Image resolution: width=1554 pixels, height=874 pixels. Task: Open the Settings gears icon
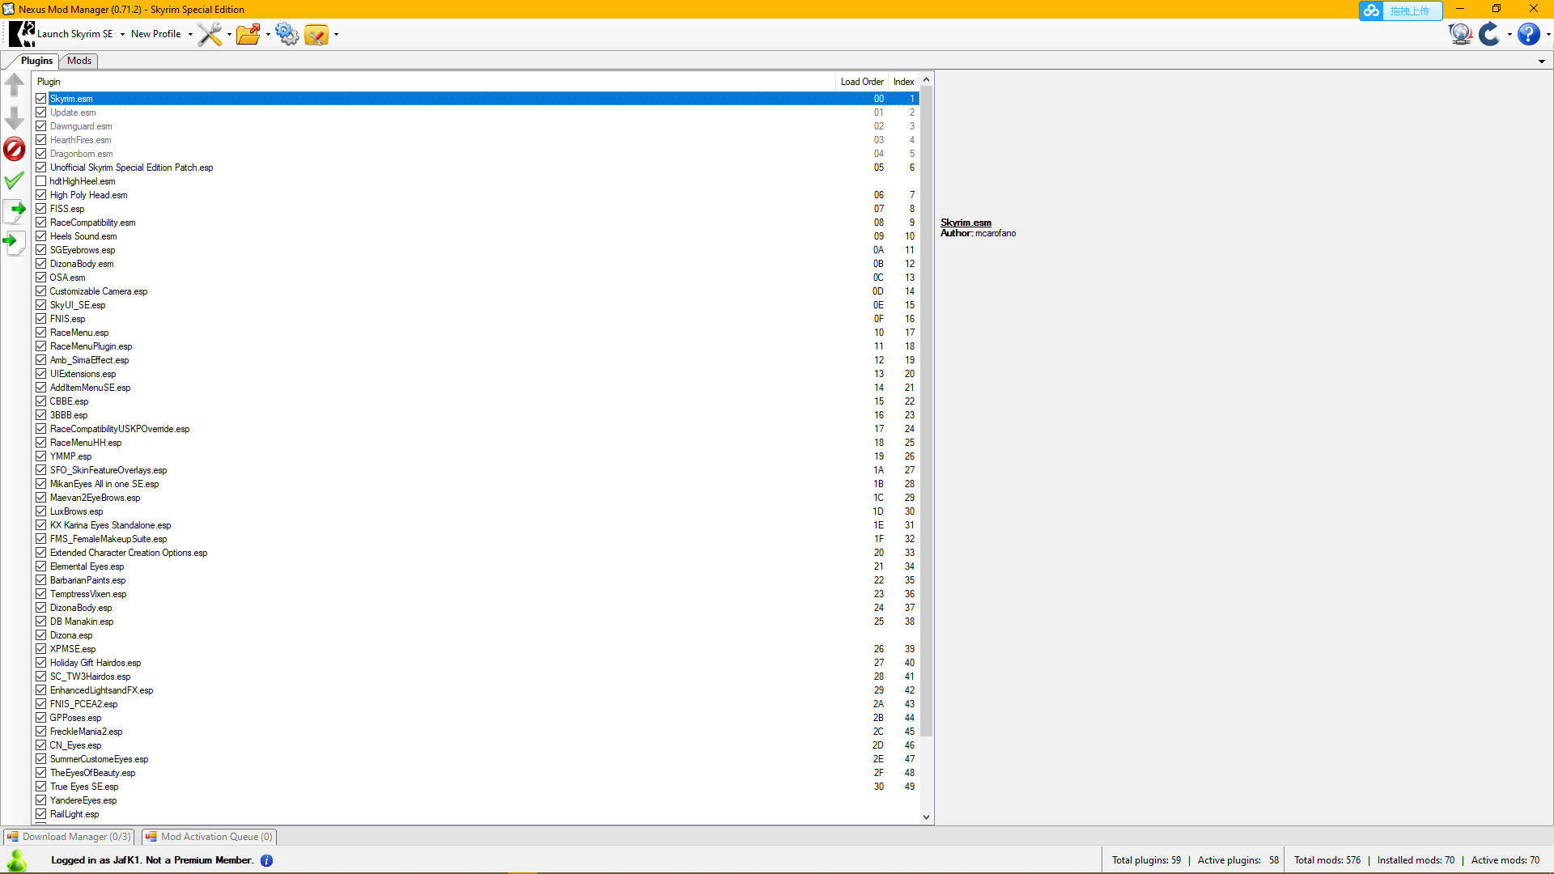coord(287,34)
